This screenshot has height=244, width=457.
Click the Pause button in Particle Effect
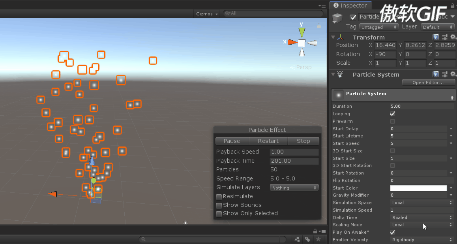tap(232, 141)
